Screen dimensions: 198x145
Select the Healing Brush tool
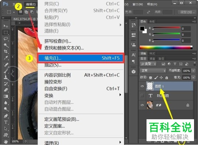[x=6, y=65]
